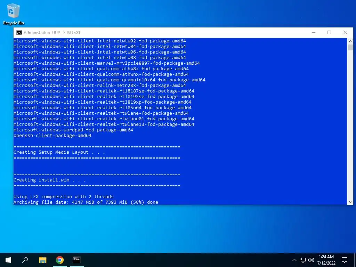Click the console scrollbar down arrow

point(350,202)
